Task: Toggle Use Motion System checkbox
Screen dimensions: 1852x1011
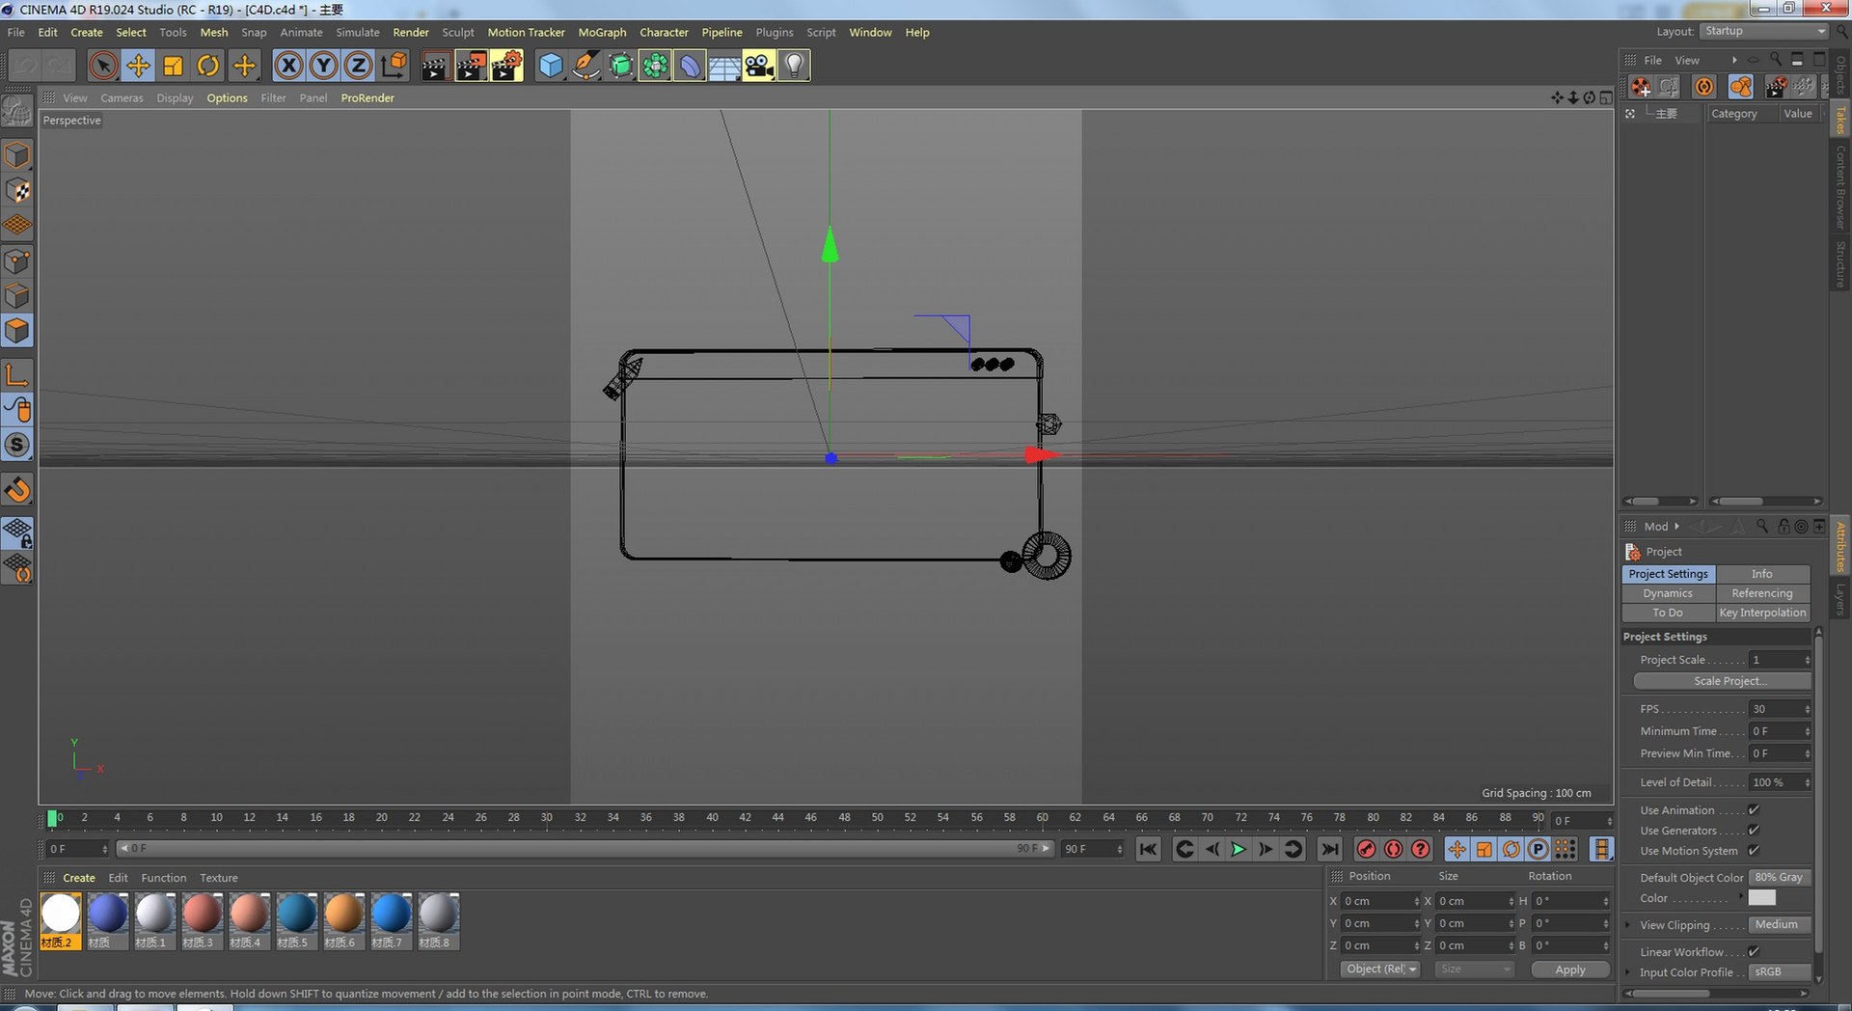Action: (1754, 850)
